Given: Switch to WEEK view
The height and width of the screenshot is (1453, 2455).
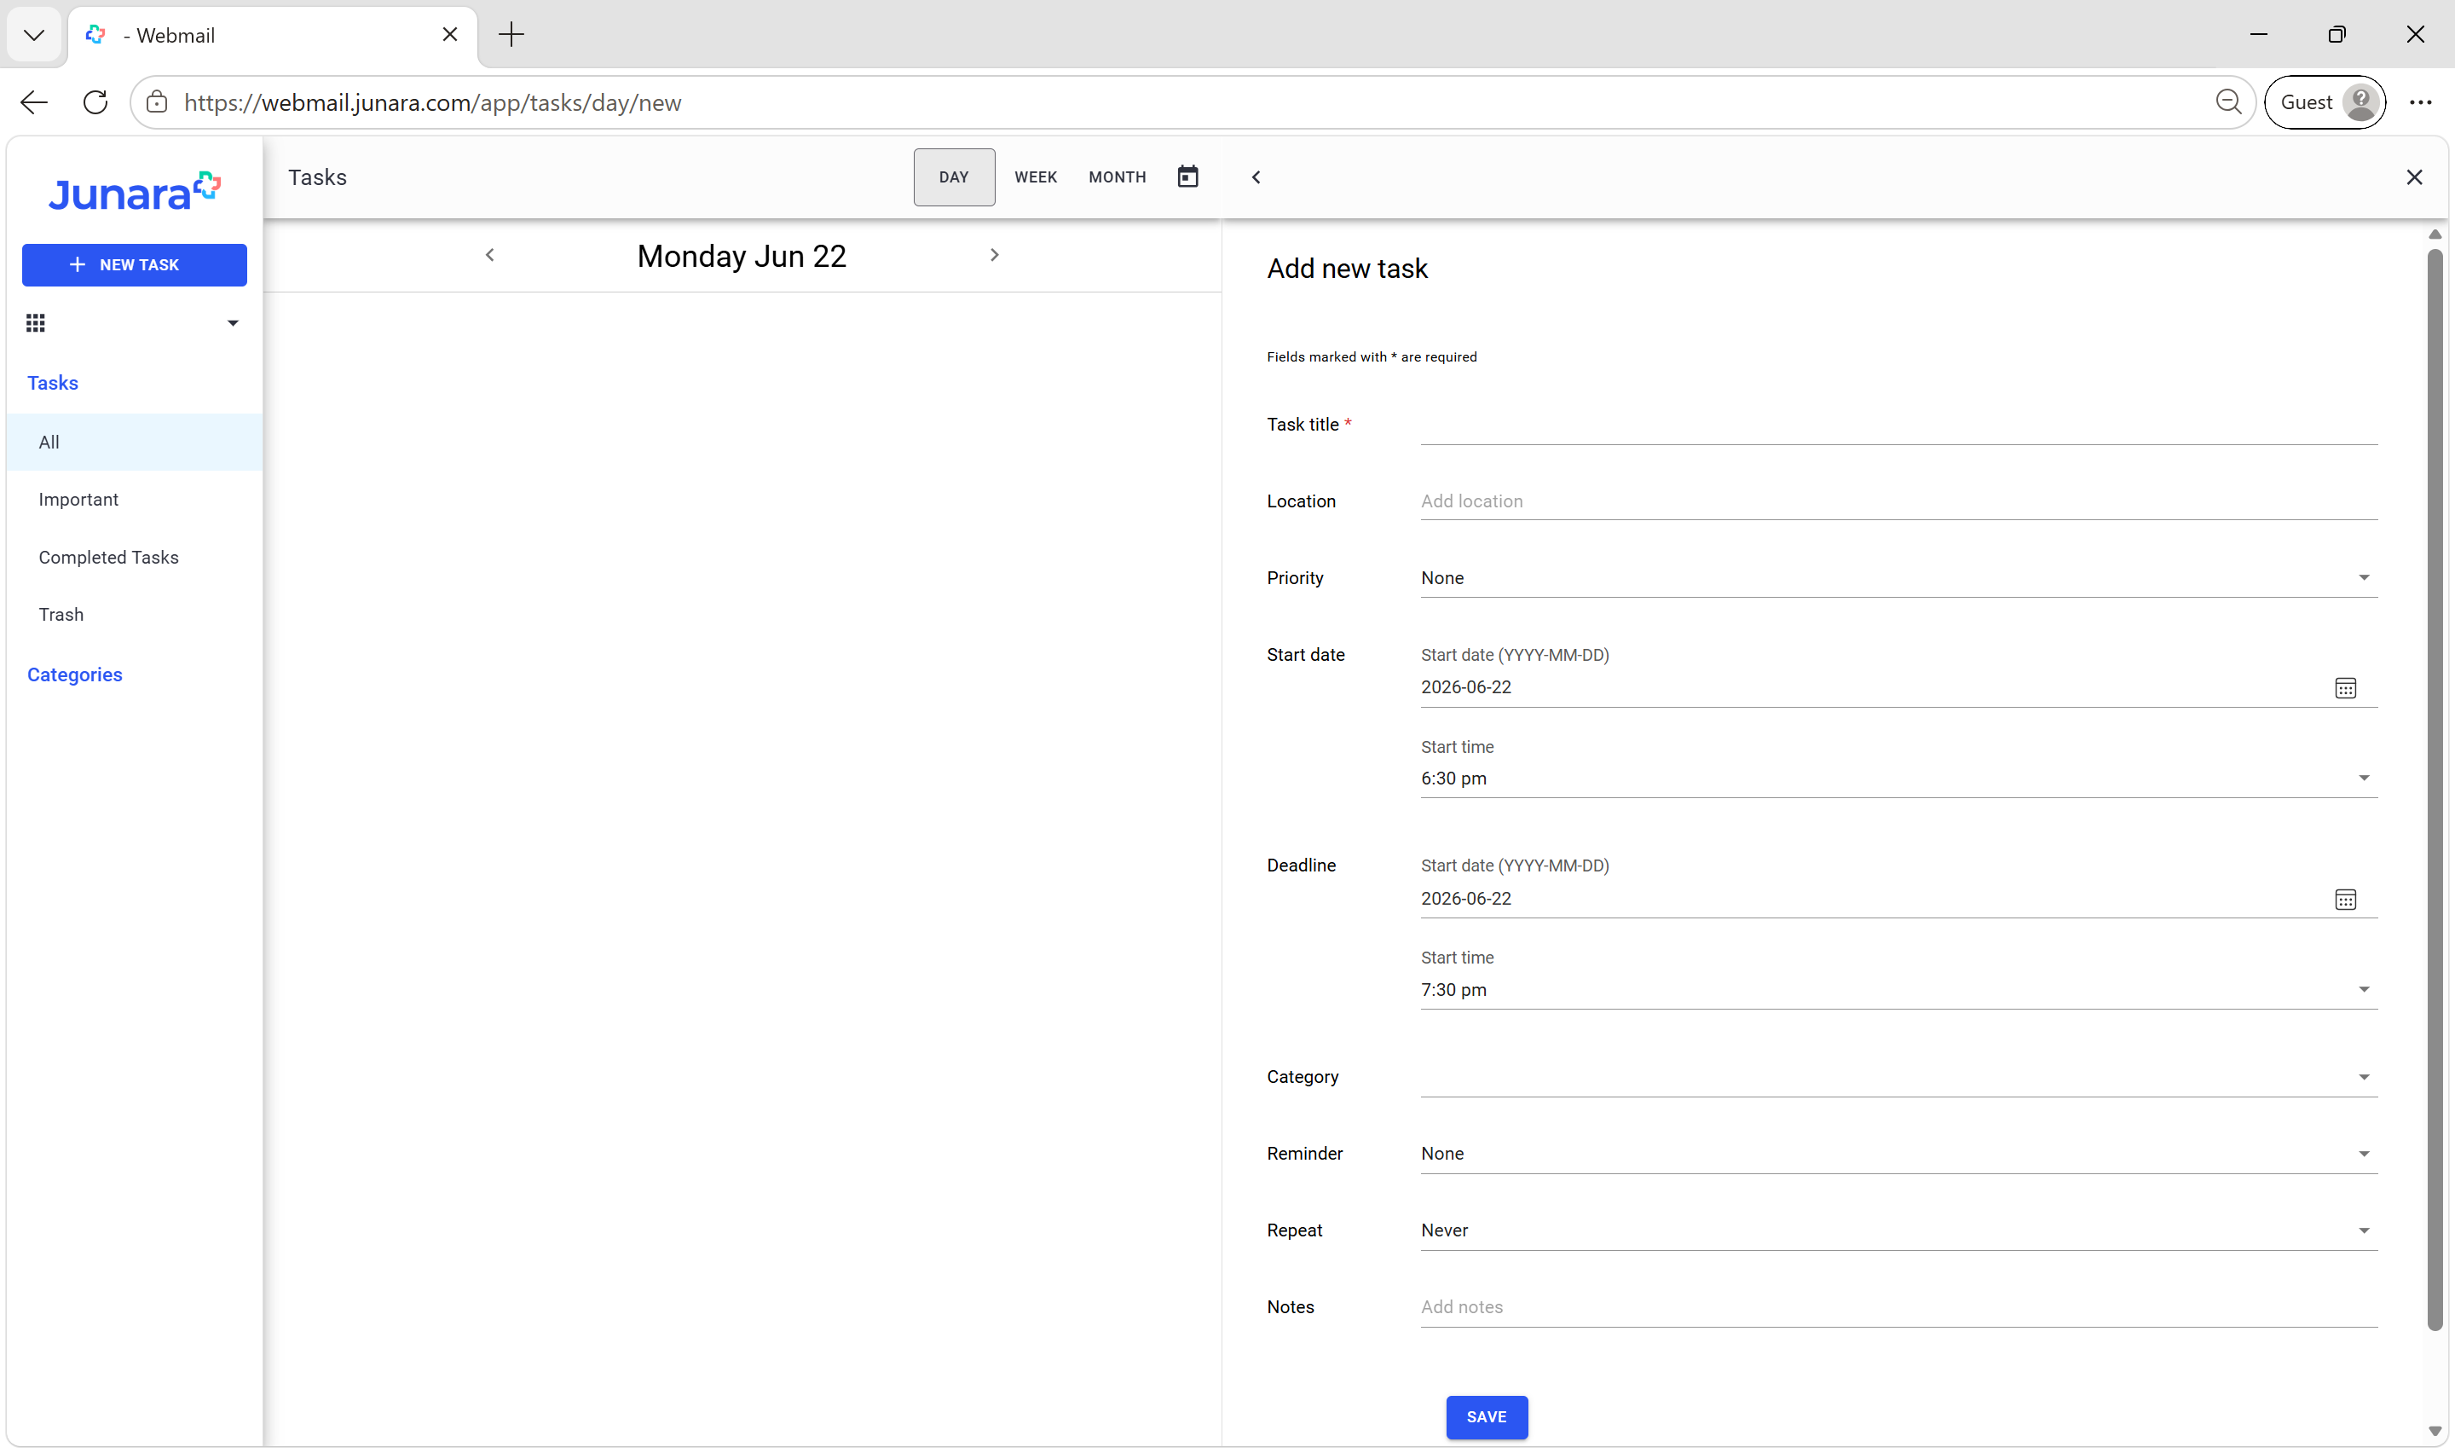Looking at the screenshot, I should point(1035,177).
